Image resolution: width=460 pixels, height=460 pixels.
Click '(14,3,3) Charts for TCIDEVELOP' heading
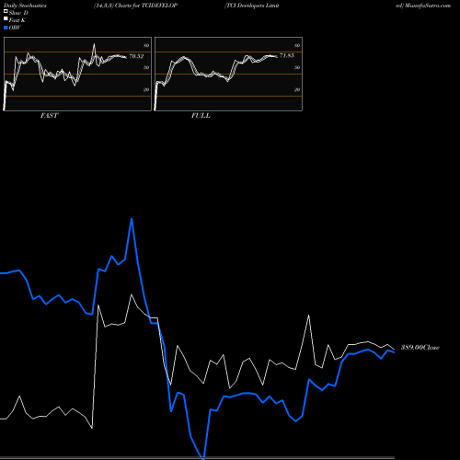click(135, 6)
